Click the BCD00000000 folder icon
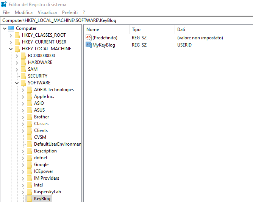The height and width of the screenshot is (202, 253). point(23,56)
